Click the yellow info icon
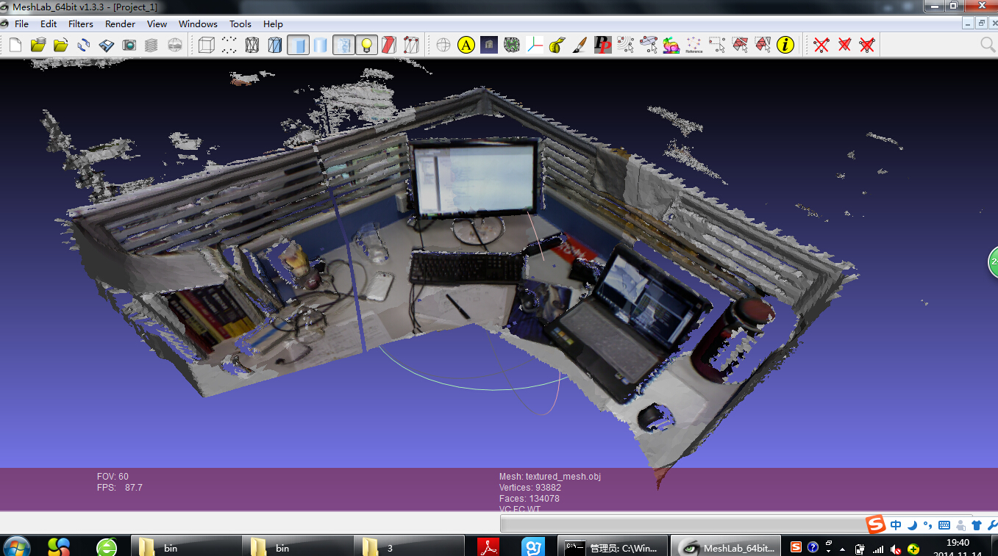This screenshot has width=998, height=556. tap(785, 45)
